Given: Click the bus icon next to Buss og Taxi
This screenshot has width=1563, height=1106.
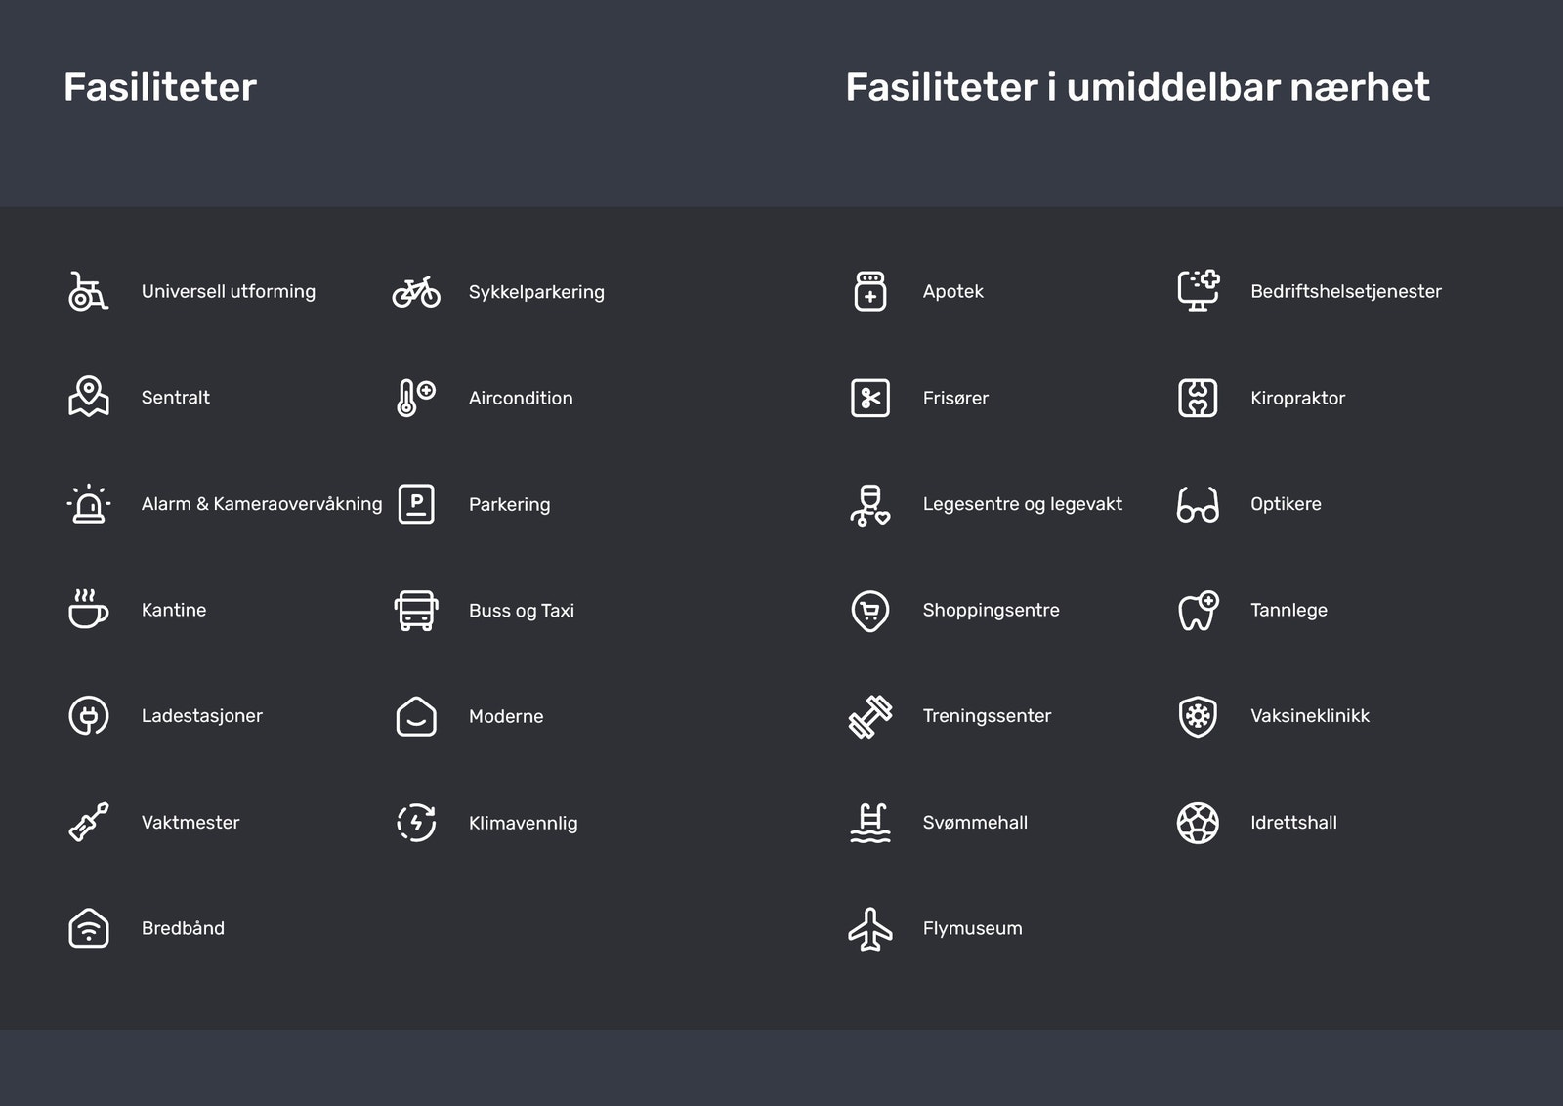Looking at the screenshot, I should 415,610.
